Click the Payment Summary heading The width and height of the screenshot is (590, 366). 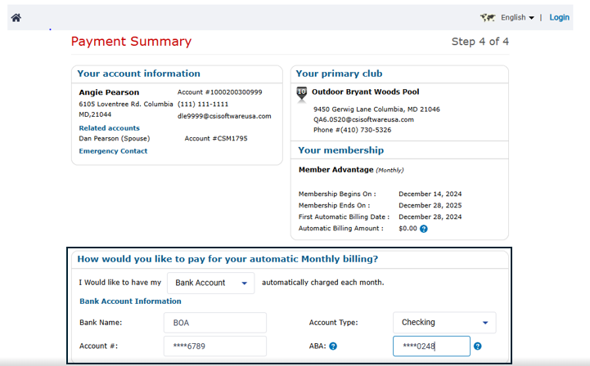(131, 42)
